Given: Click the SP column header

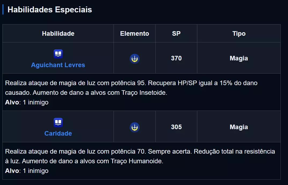Looking at the screenshot, I should click(x=176, y=34).
